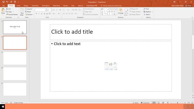Insert a table via placeholder icon
The image size is (194, 109).
click(106, 64)
